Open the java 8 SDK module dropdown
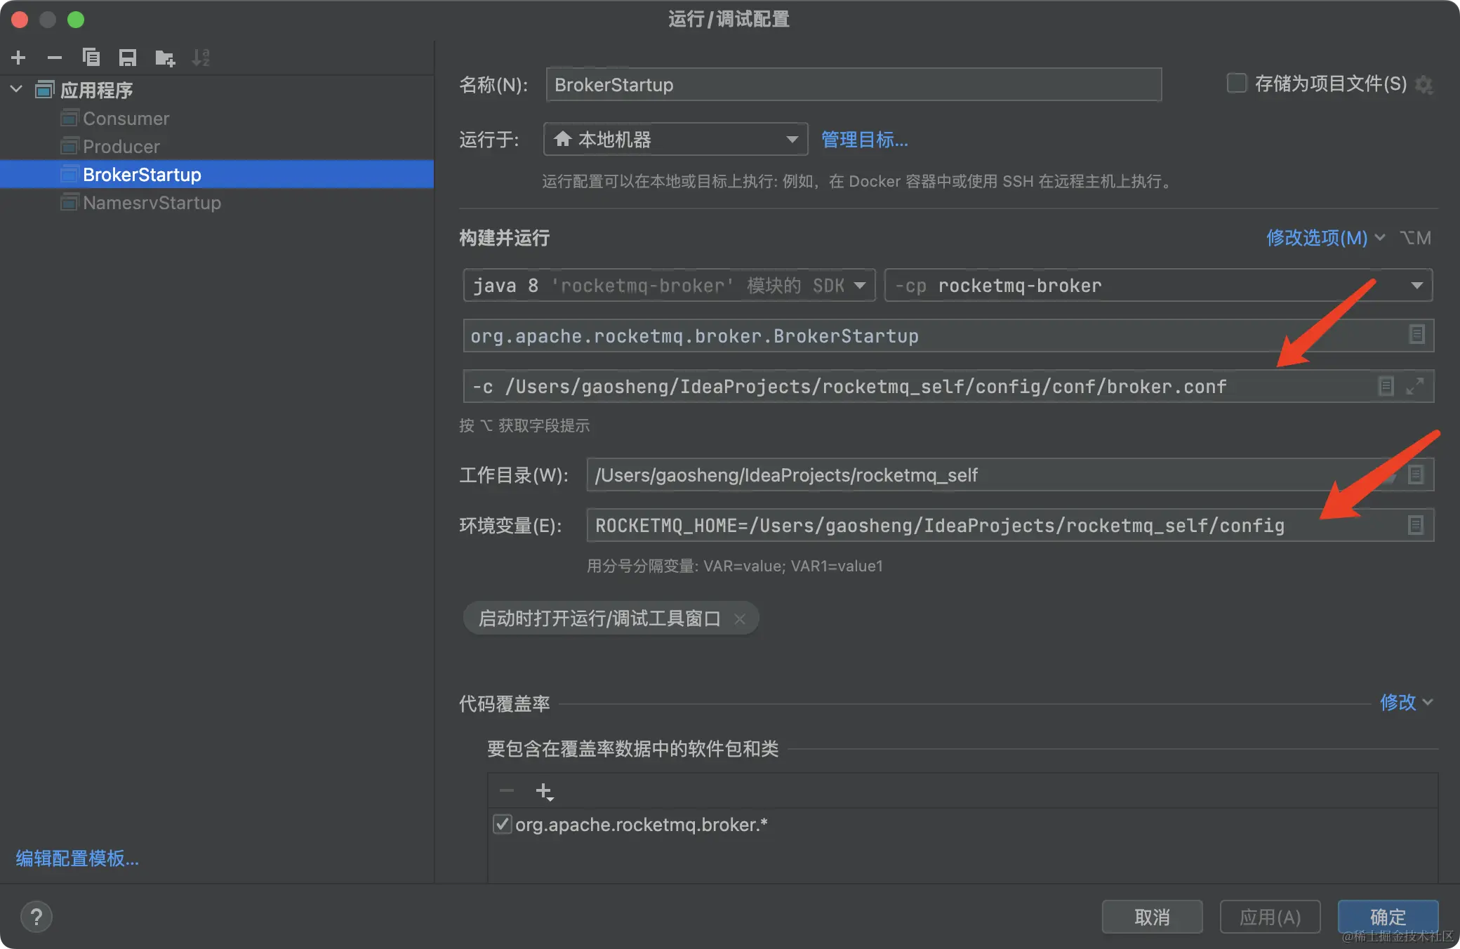 tap(668, 286)
